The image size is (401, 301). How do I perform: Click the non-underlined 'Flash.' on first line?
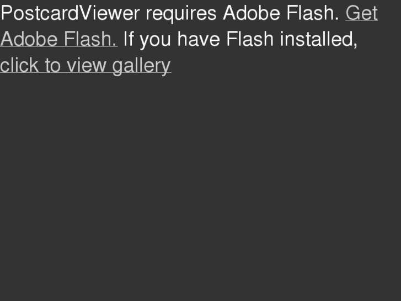click(313, 13)
